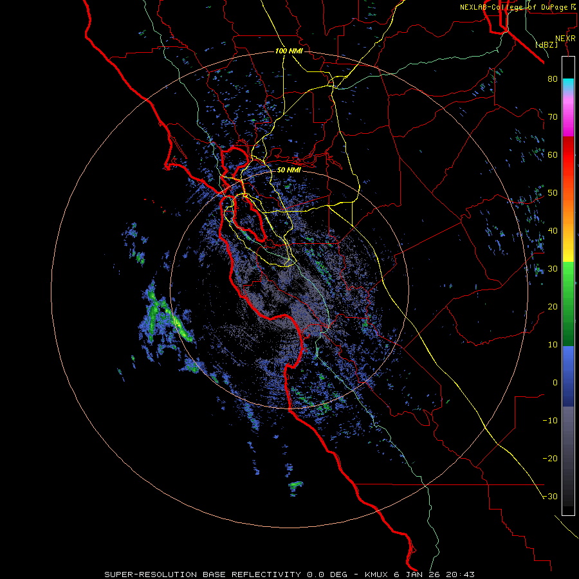Click the -30 value on the dBZ scale
Image resolution: width=579 pixels, height=579 pixels.
coord(550,496)
